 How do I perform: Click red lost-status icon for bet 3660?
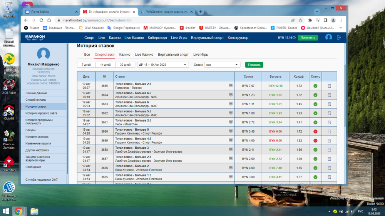pyautogui.click(x=315, y=131)
